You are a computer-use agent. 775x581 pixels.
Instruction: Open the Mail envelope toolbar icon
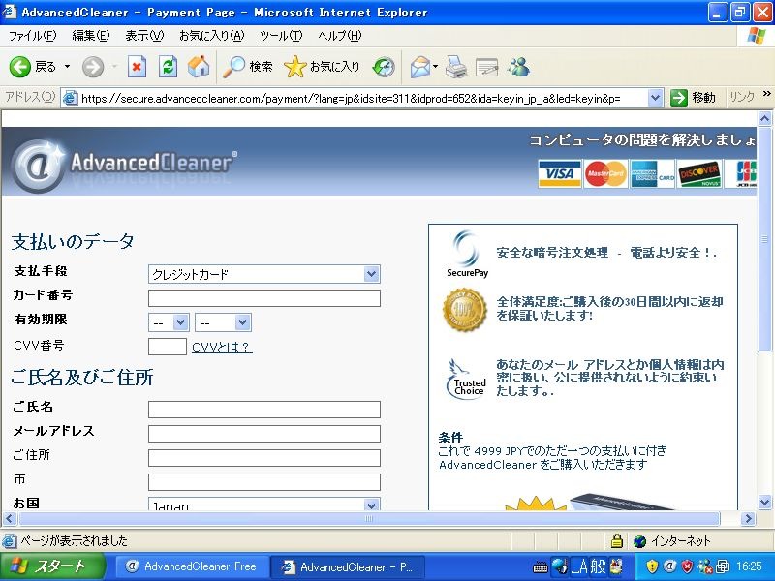[x=420, y=67]
